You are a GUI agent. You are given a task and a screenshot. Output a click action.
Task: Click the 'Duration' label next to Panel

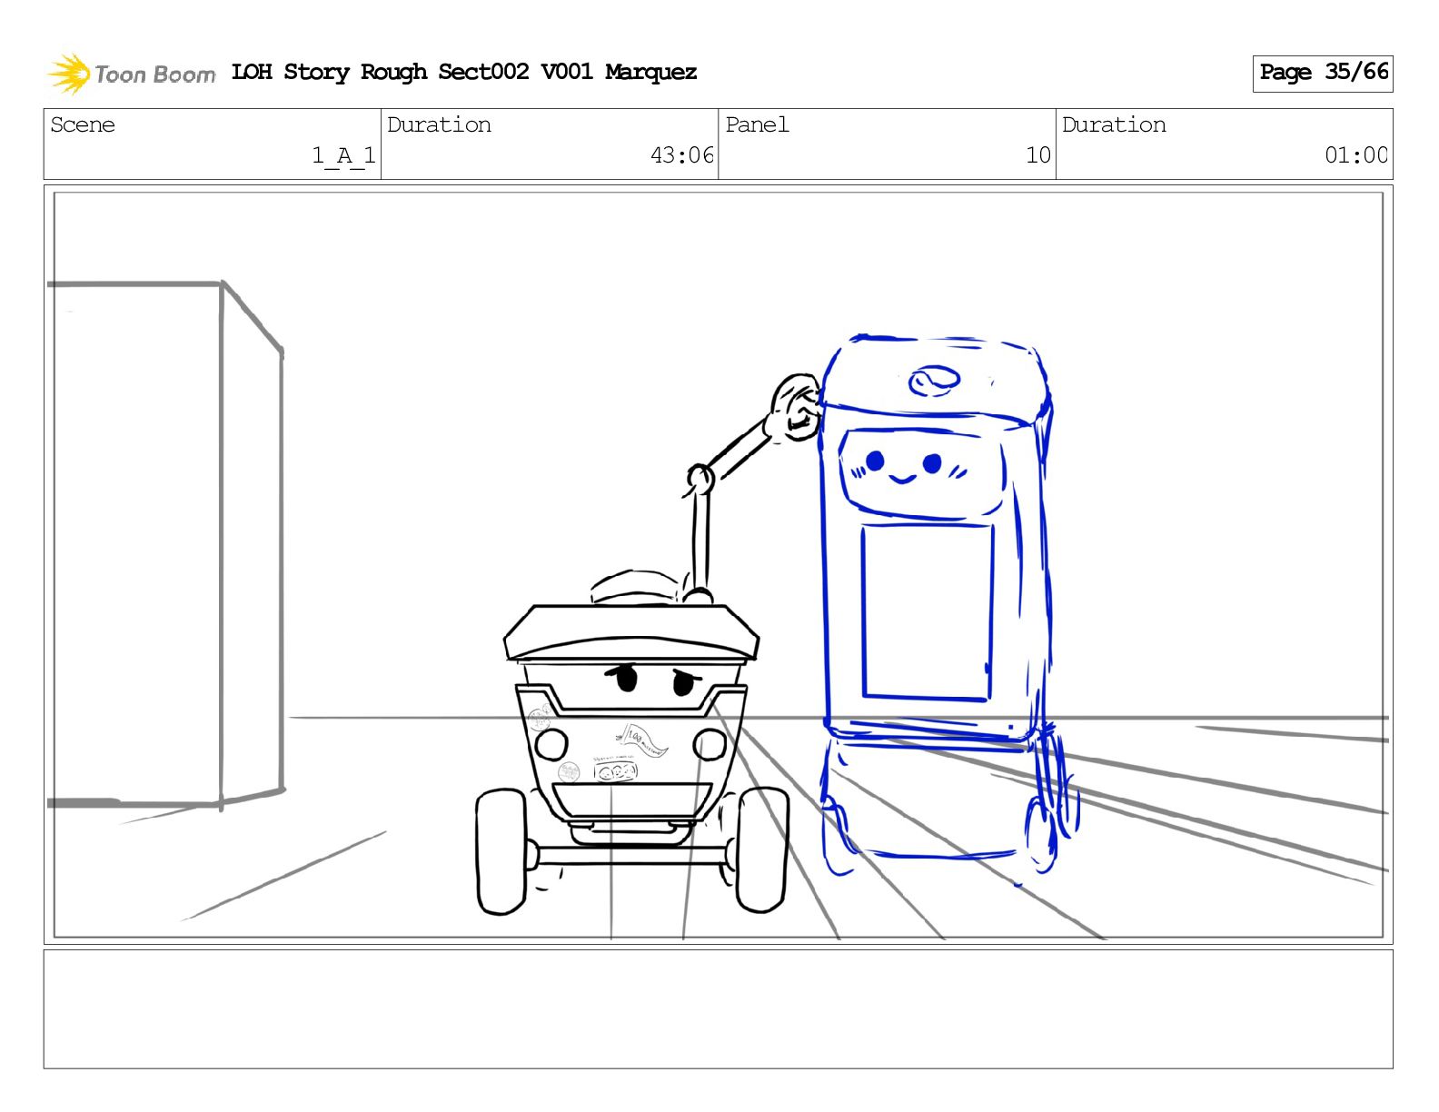(x=1114, y=124)
